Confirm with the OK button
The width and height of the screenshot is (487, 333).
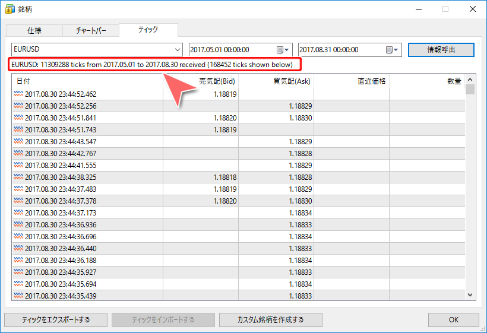tap(453, 320)
